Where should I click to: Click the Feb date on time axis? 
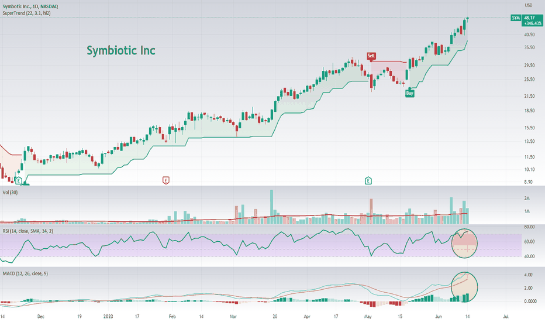(172, 316)
